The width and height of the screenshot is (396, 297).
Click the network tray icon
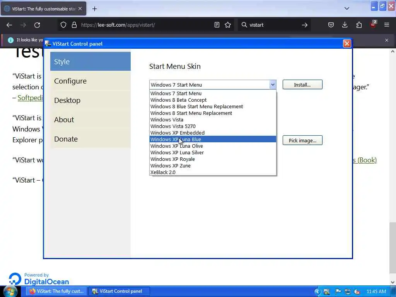click(x=348, y=292)
